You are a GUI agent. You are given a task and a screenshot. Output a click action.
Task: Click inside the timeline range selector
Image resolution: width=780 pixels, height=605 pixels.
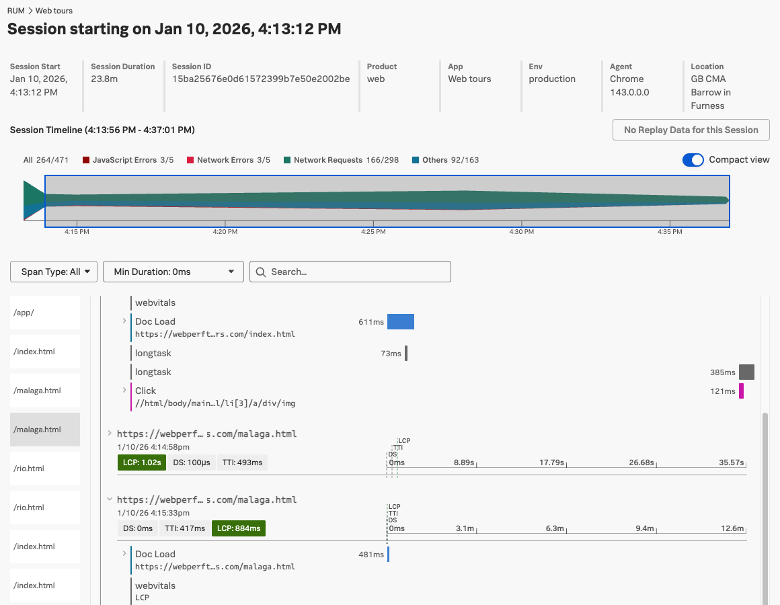click(387, 202)
